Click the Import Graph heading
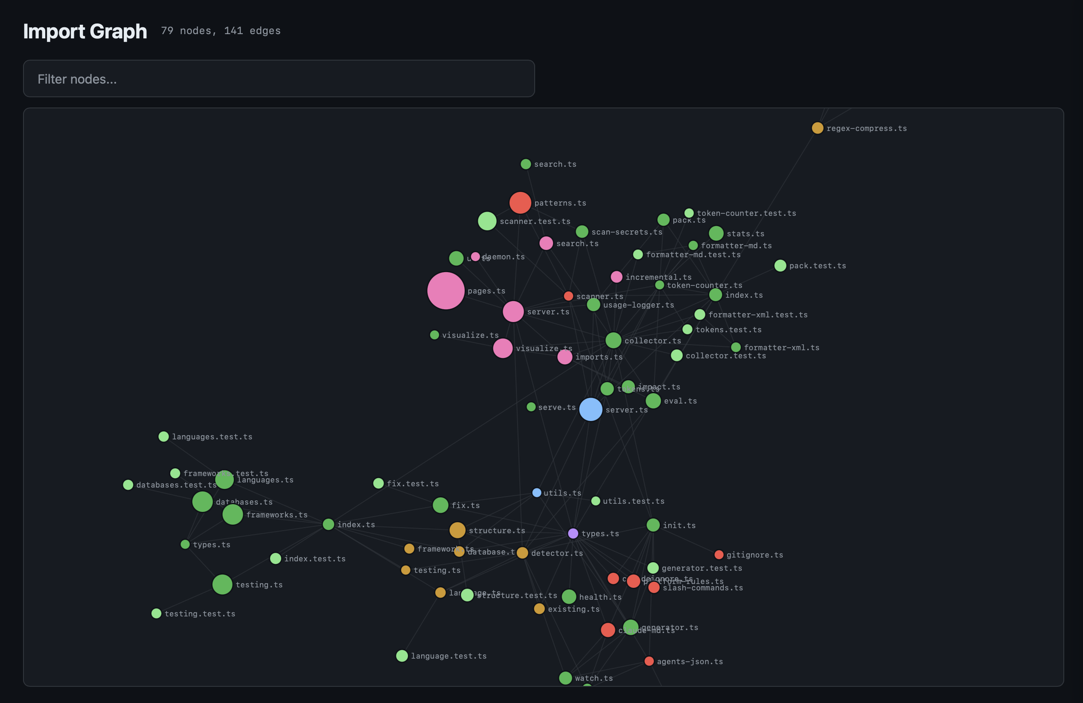 tap(85, 31)
